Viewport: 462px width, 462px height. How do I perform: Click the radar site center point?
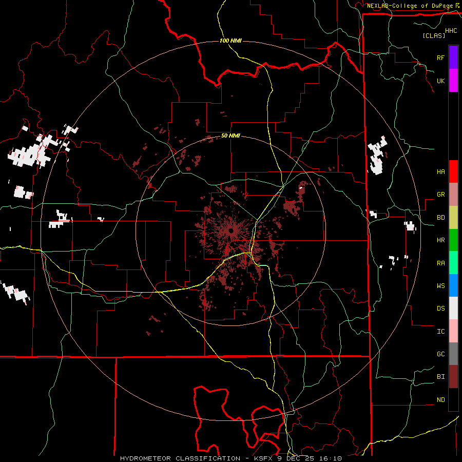tap(230, 230)
